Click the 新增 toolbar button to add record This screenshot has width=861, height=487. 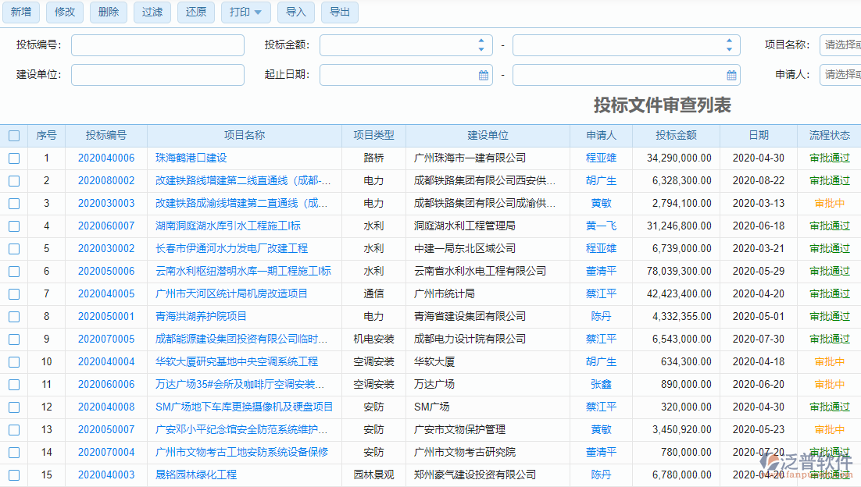(20, 12)
